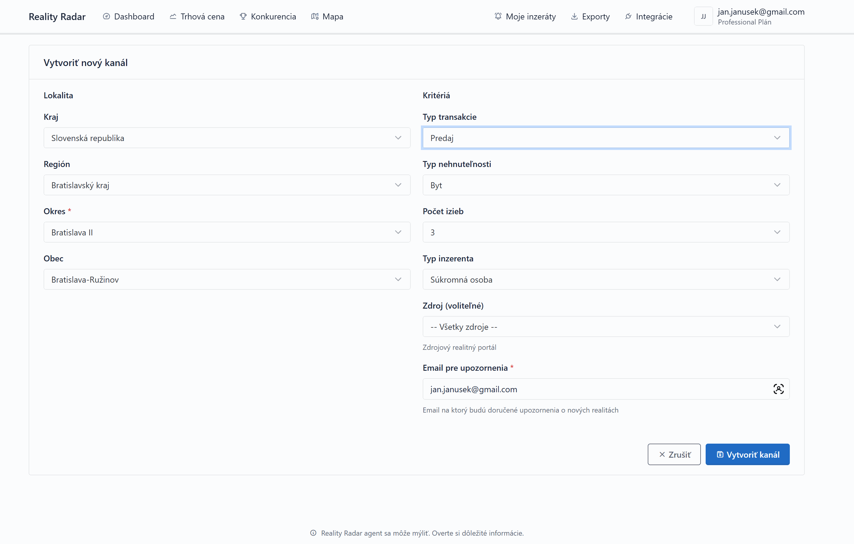Click the Mapa map icon

coord(315,16)
